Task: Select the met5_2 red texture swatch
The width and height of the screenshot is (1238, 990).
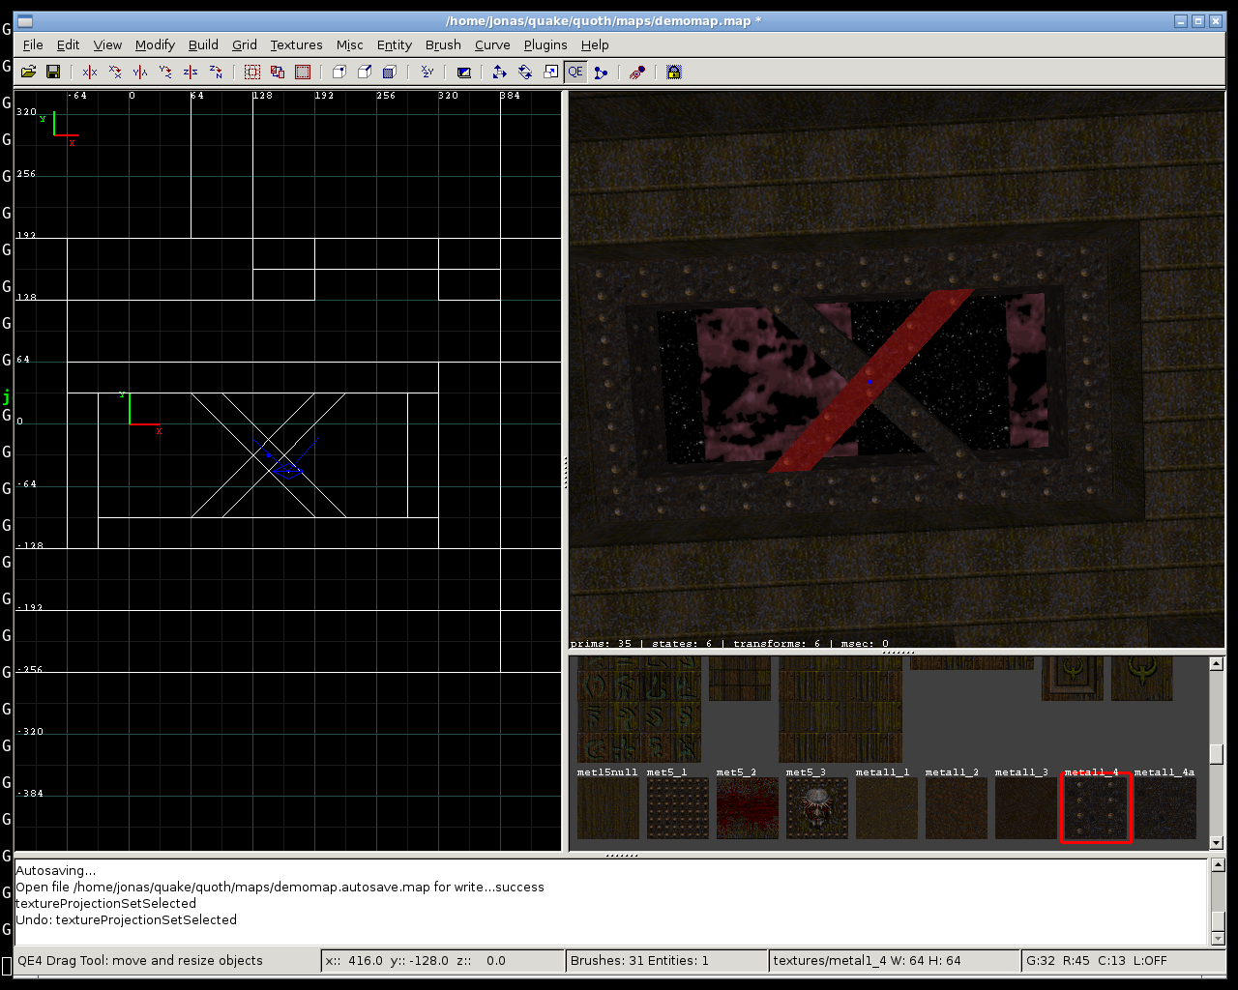Action: pos(747,808)
